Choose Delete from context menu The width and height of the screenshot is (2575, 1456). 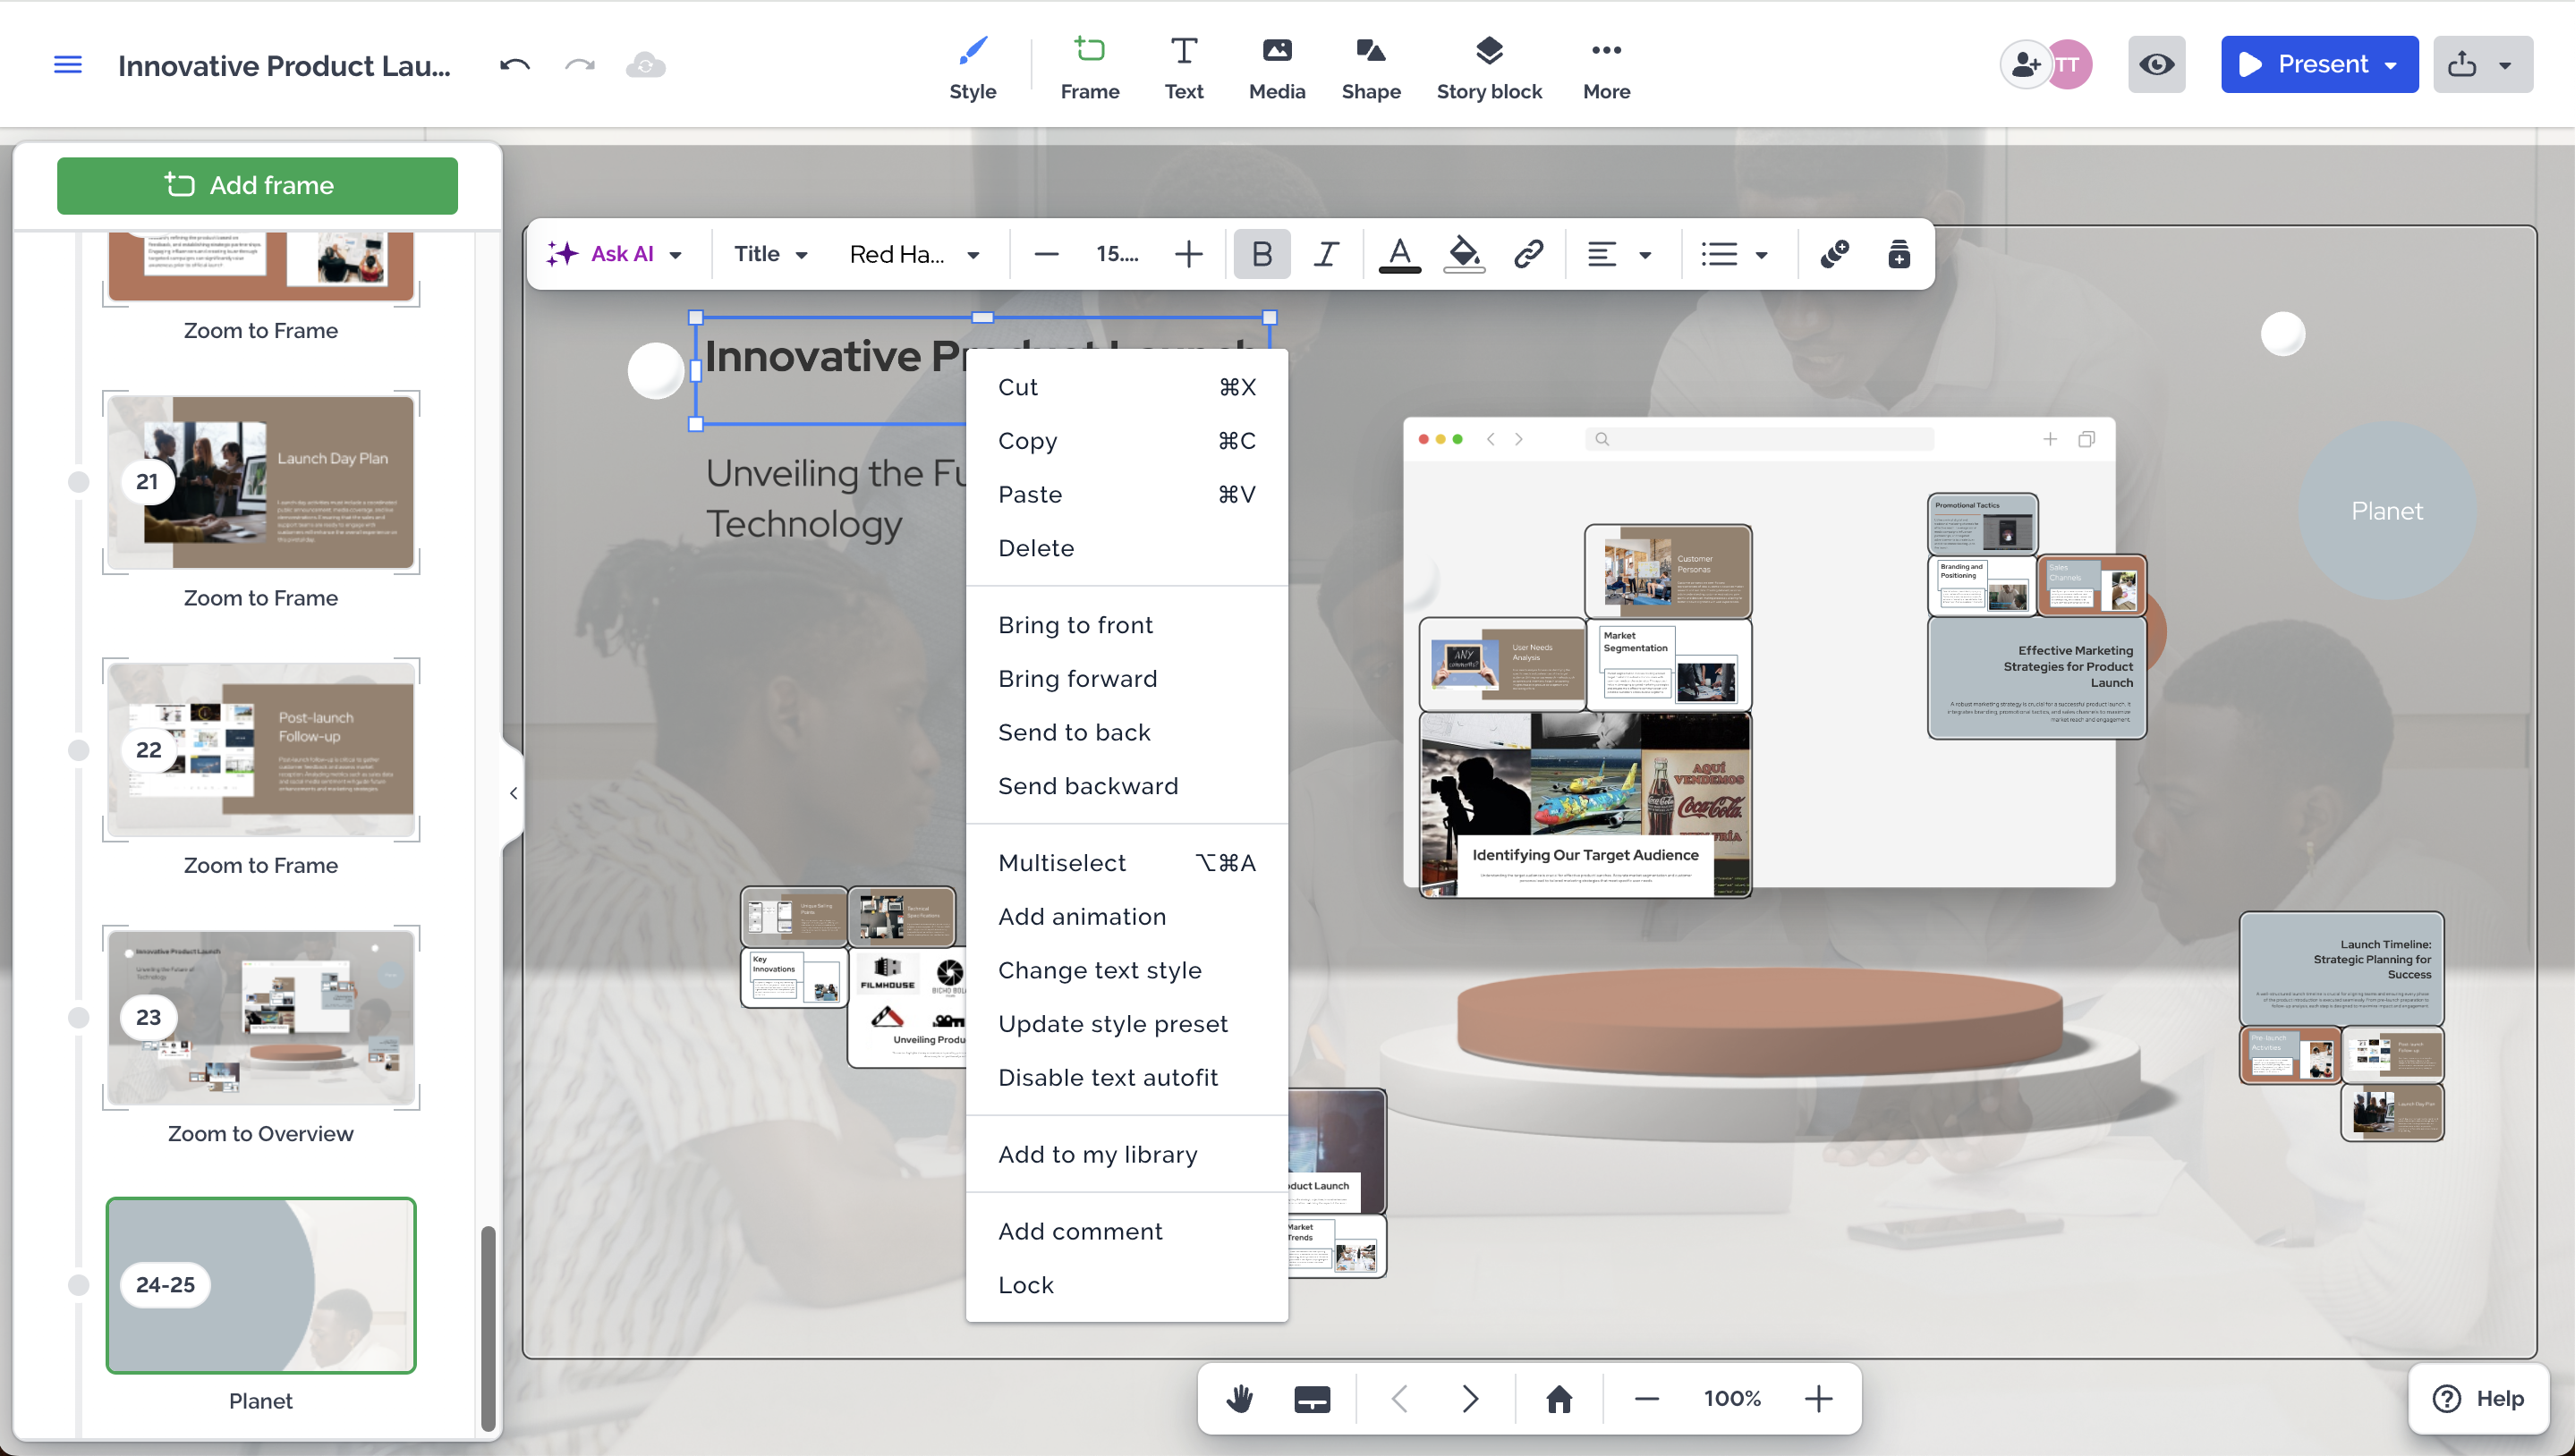(x=1126, y=548)
